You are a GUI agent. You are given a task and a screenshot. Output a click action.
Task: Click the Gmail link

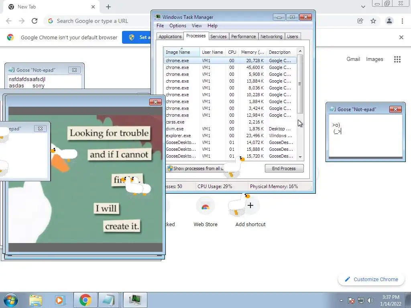point(353,59)
